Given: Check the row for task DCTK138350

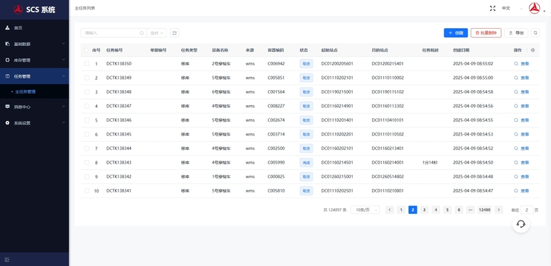Looking at the screenshot, I should point(87,64).
